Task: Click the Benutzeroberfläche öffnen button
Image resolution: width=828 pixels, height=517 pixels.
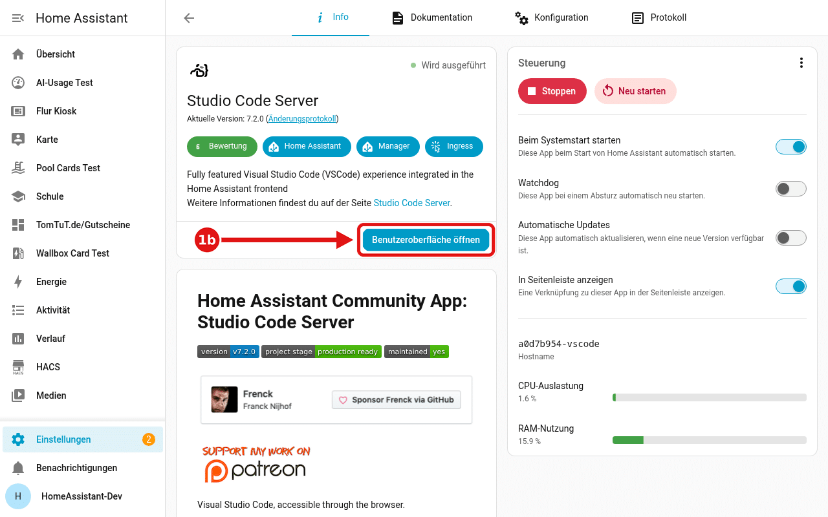Action: coord(426,240)
